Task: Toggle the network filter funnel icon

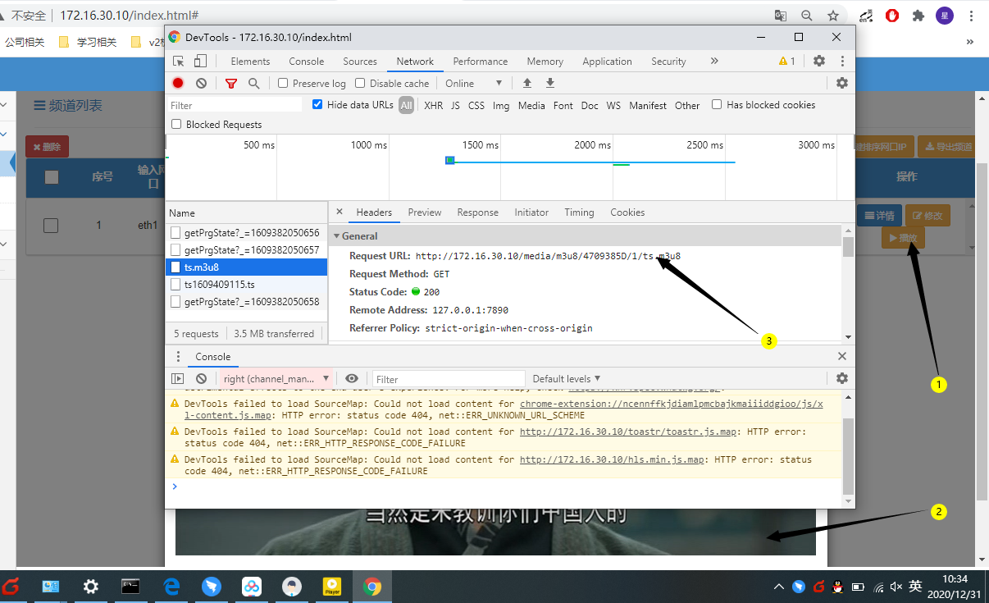Action: click(x=231, y=83)
